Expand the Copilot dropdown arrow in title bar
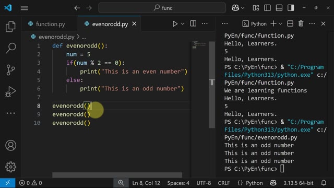 (243, 8)
